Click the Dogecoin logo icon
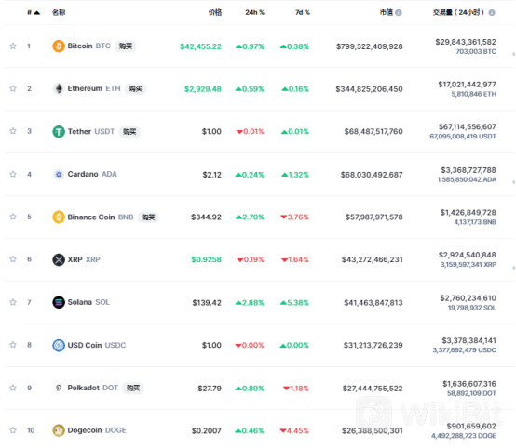The height and width of the screenshot is (448, 516). [x=59, y=430]
